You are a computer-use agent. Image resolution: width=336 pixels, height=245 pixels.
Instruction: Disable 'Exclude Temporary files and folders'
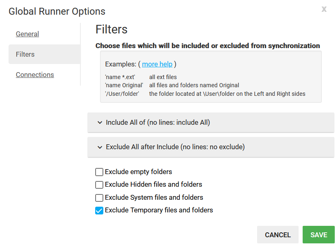(x=99, y=210)
